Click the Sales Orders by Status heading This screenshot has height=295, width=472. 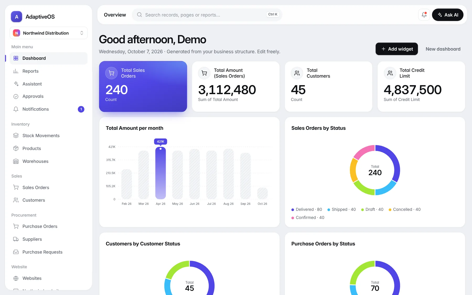318,128
